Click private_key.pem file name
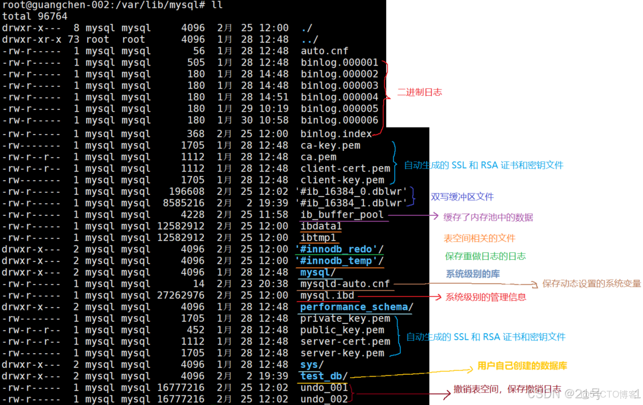This screenshot has height=405, width=643. (x=345, y=318)
